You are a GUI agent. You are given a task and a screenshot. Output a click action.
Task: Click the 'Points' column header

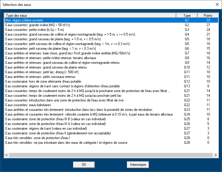208,15
